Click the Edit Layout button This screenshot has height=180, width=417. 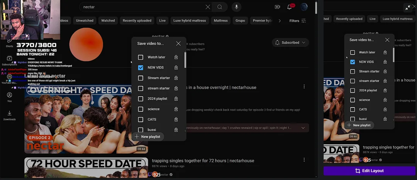[x=370, y=171]
